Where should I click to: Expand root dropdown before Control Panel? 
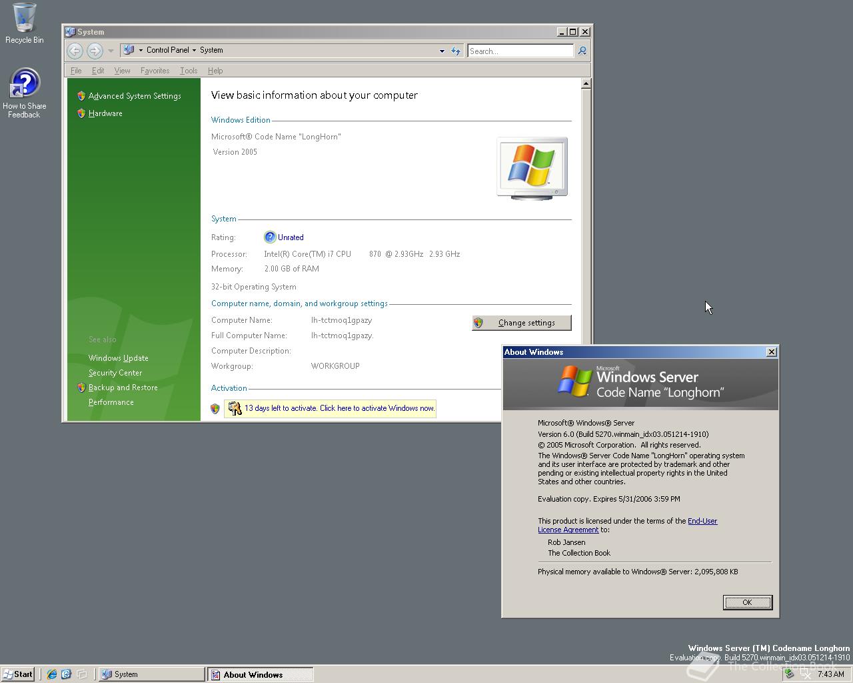click(140, 51)
